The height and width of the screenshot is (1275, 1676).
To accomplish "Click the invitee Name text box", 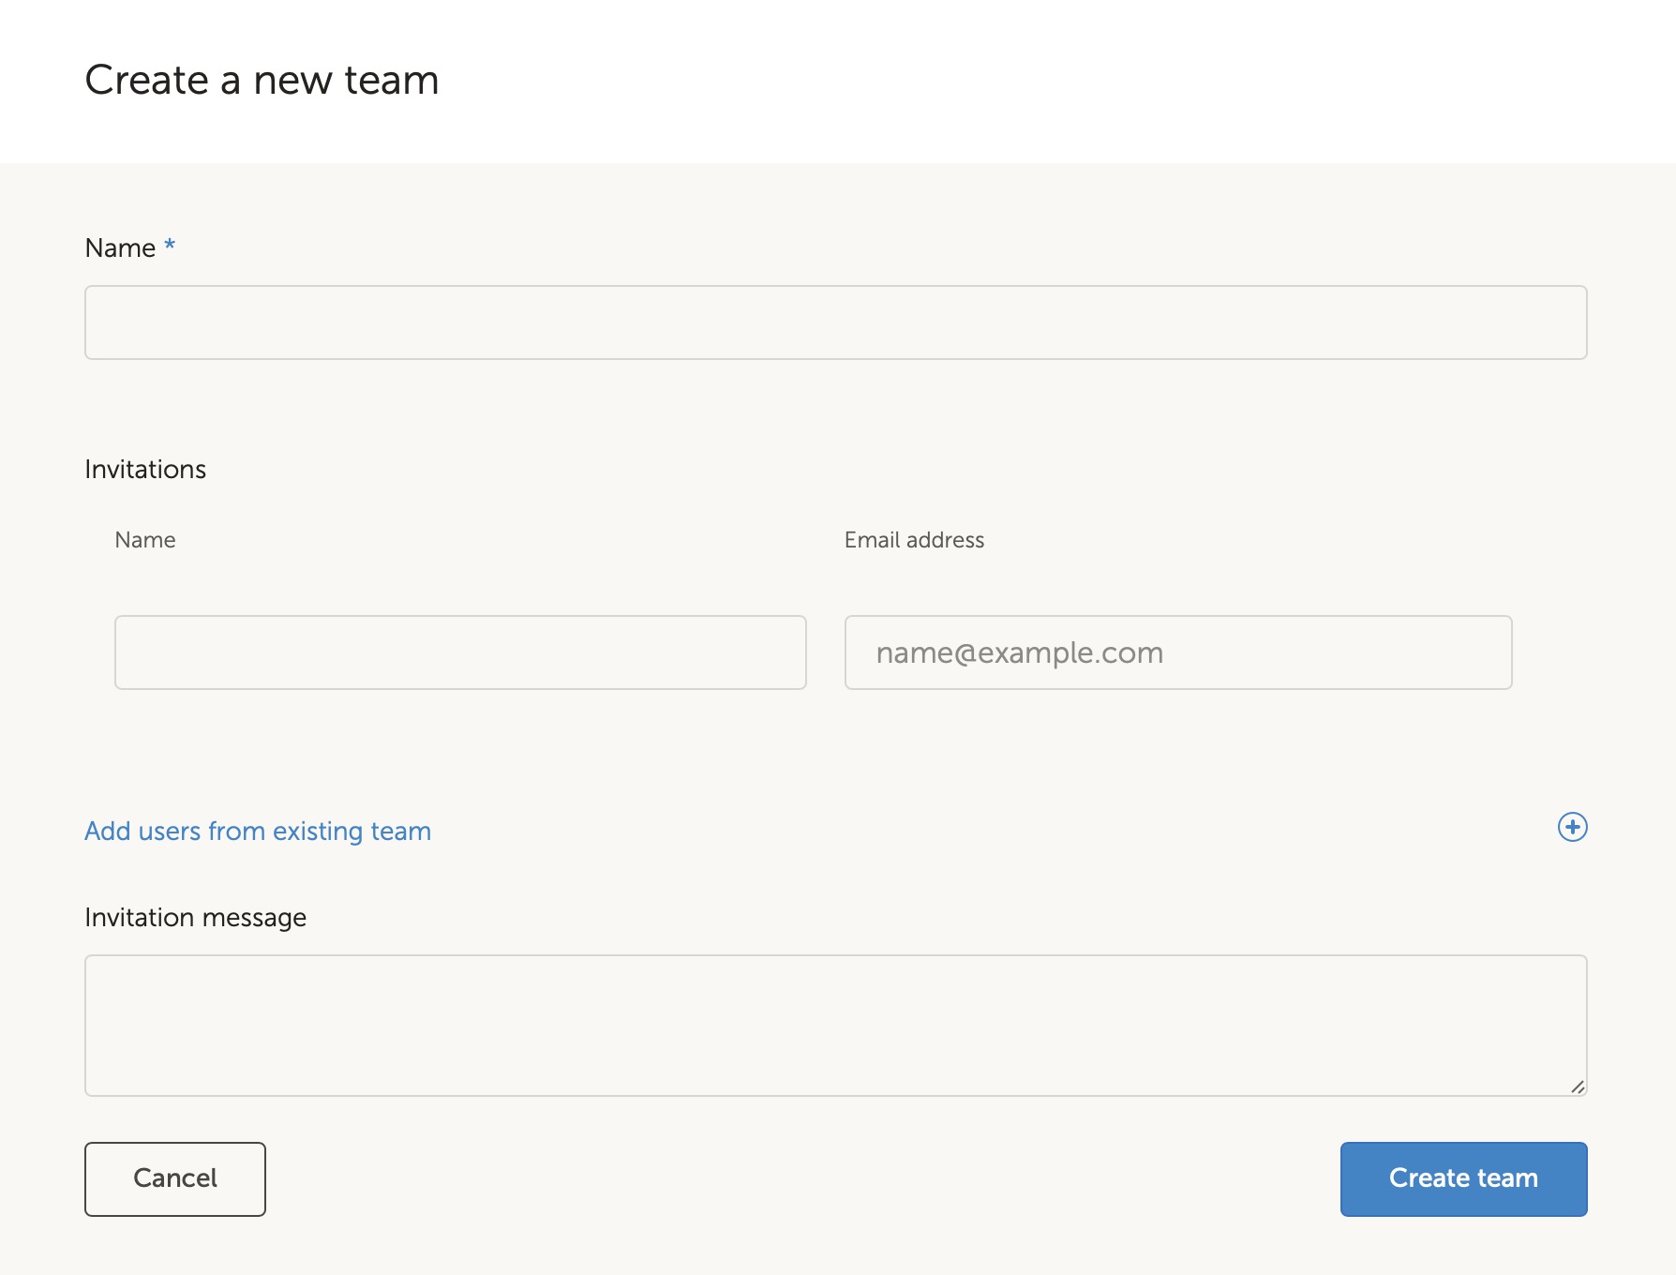I will tap(459, 652).
